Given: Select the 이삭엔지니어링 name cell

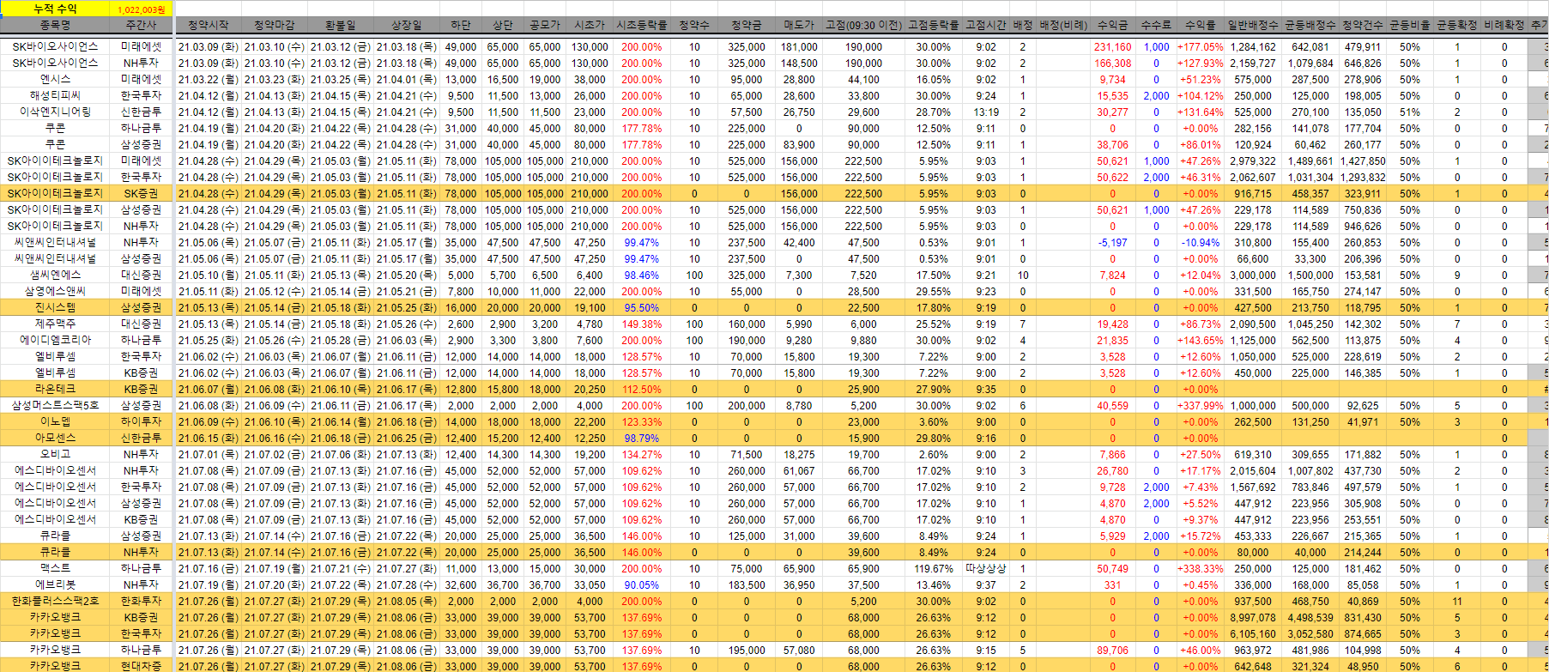Looking at the screenshot, I should point(56,112).
